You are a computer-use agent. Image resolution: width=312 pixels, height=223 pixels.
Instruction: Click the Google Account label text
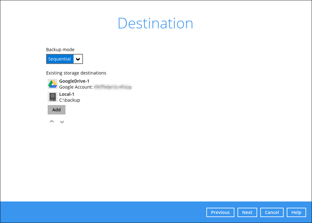[76, 87]
